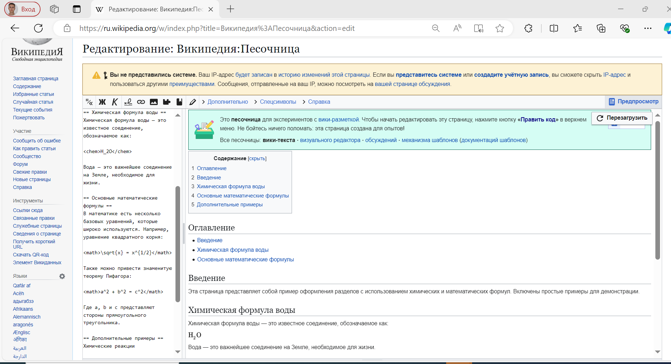Click the Перезагрузить button
Image resolution: width=671 pixels, height=364 pixels.
tap(622, 118)
